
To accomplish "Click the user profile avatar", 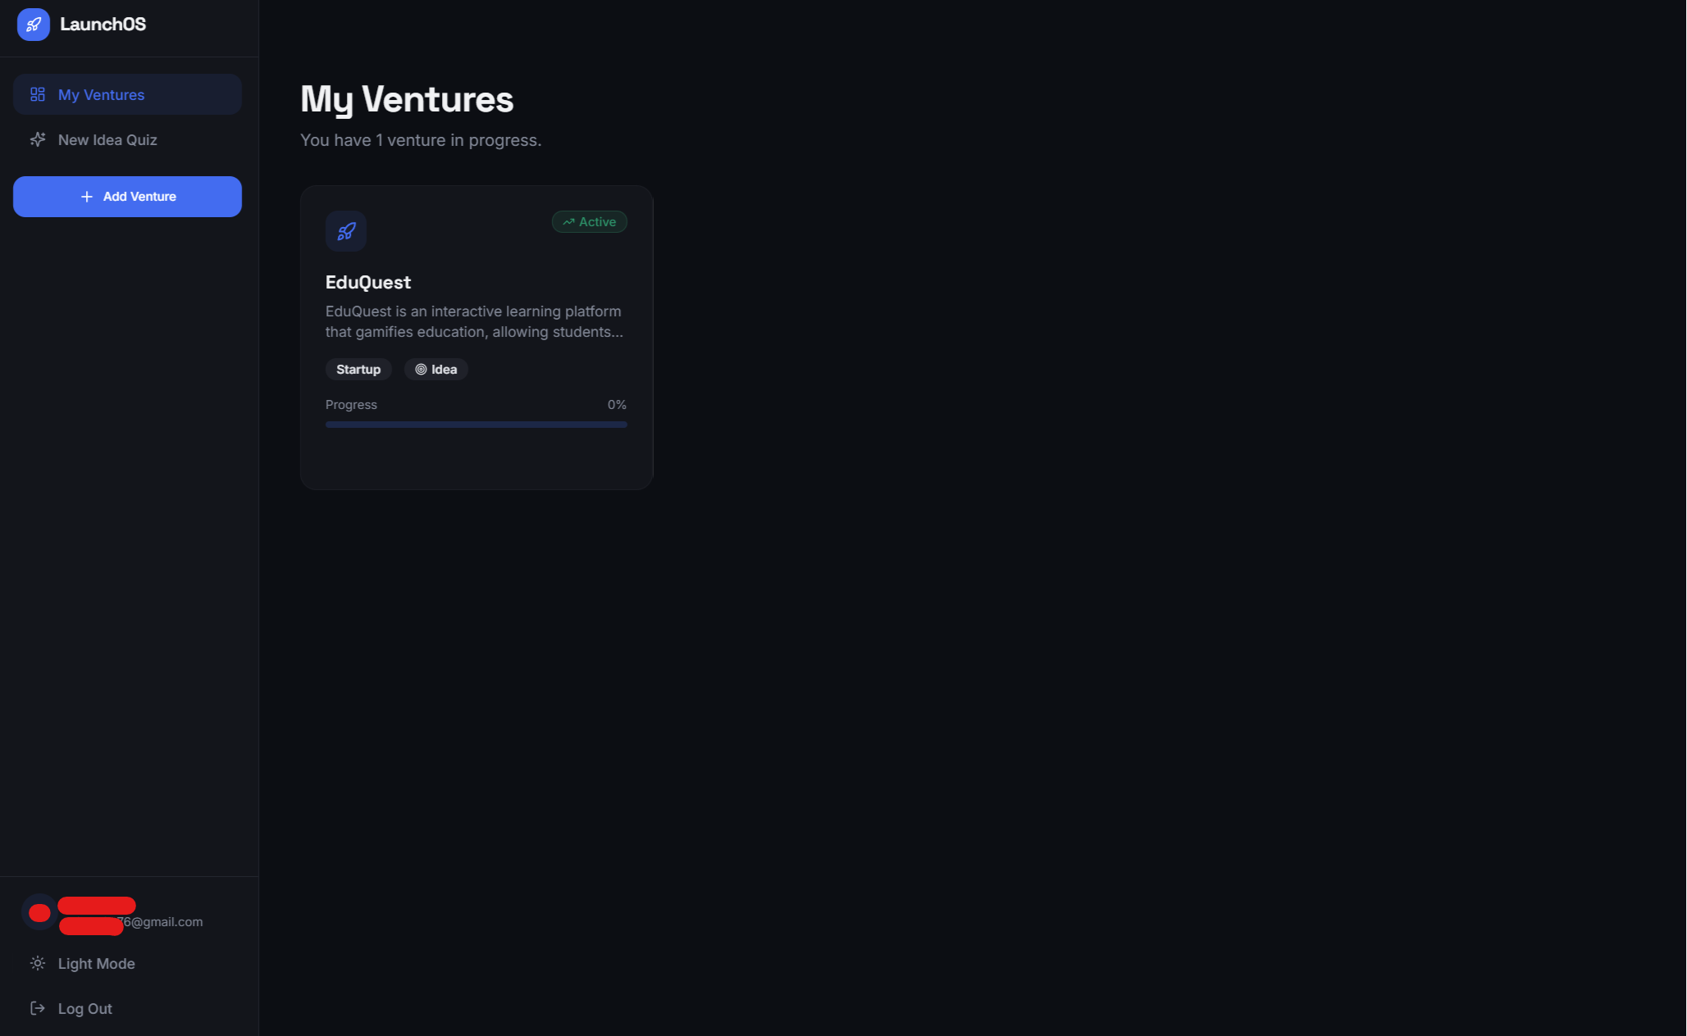I will tap(39, 912).
